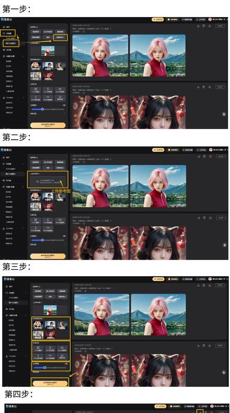Collapse the AI图片处理 sidebar chevron, step two

[x=23, y=187]
